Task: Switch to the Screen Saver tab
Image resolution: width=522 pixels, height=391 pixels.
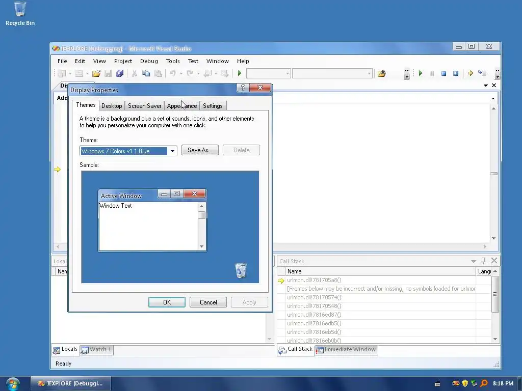Action: [x=144, y=106]
